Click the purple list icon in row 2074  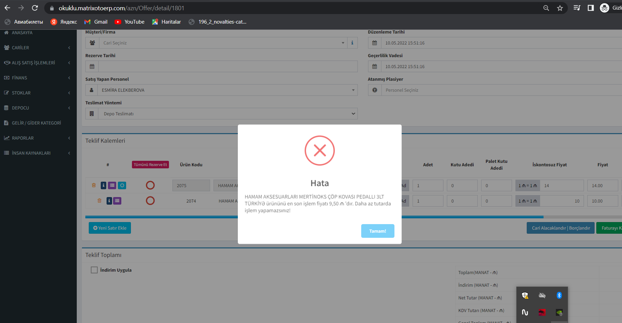tap(117, 201)
